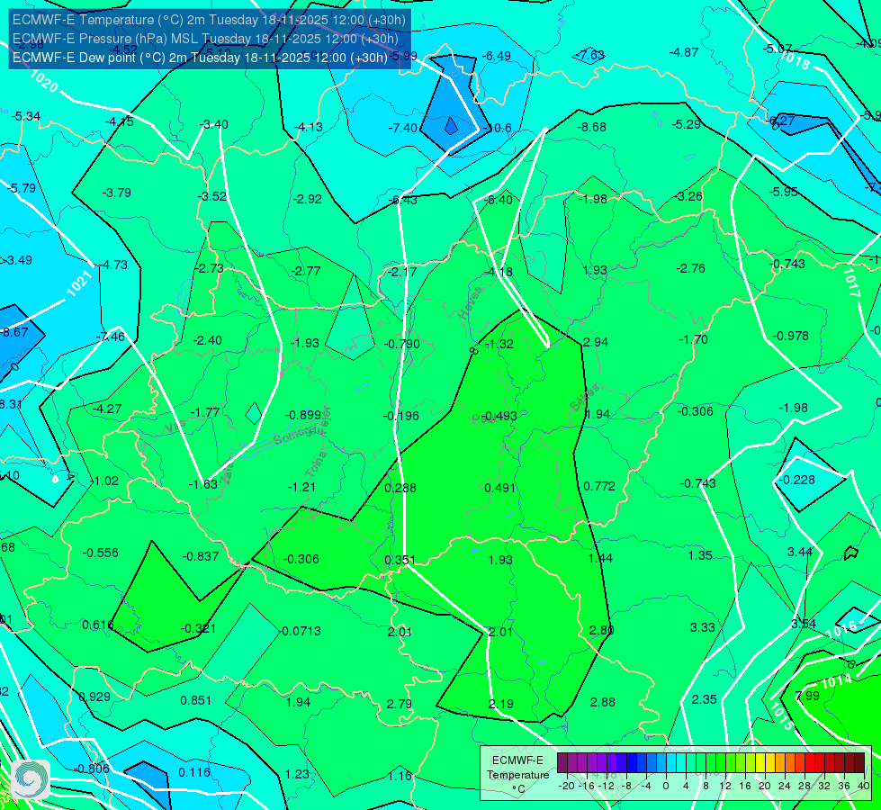Click the 1017 isobar label
This screenshot has height=810, width=881.
(851, 283)
